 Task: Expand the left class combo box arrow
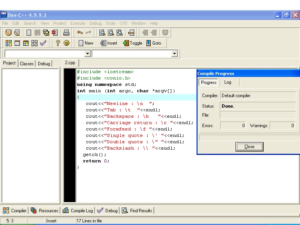[x=87, y=53]
